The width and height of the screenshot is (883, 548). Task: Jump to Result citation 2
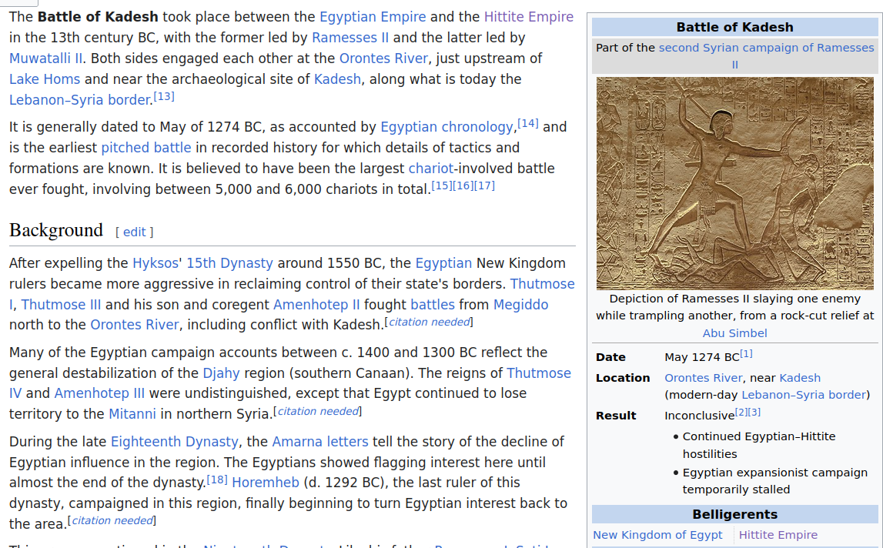[x=741, y=413]
